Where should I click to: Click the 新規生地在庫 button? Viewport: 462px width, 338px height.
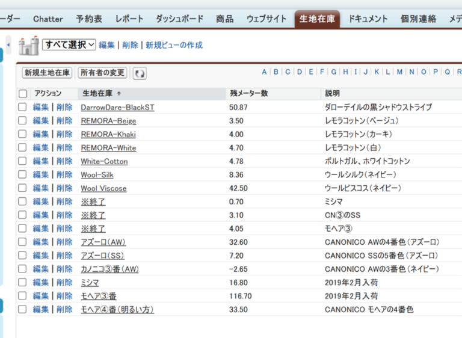click(47, 73)
